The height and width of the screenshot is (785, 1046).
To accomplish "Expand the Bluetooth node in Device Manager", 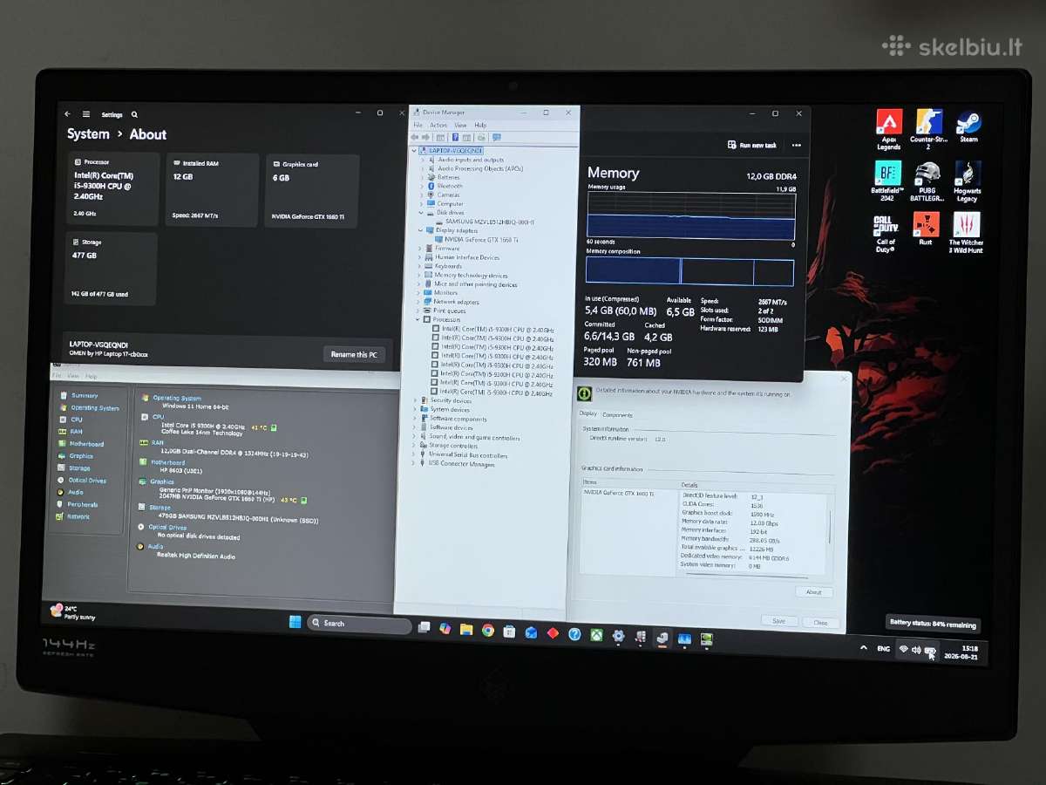I will pyautogui.click(x=421, y=186).
